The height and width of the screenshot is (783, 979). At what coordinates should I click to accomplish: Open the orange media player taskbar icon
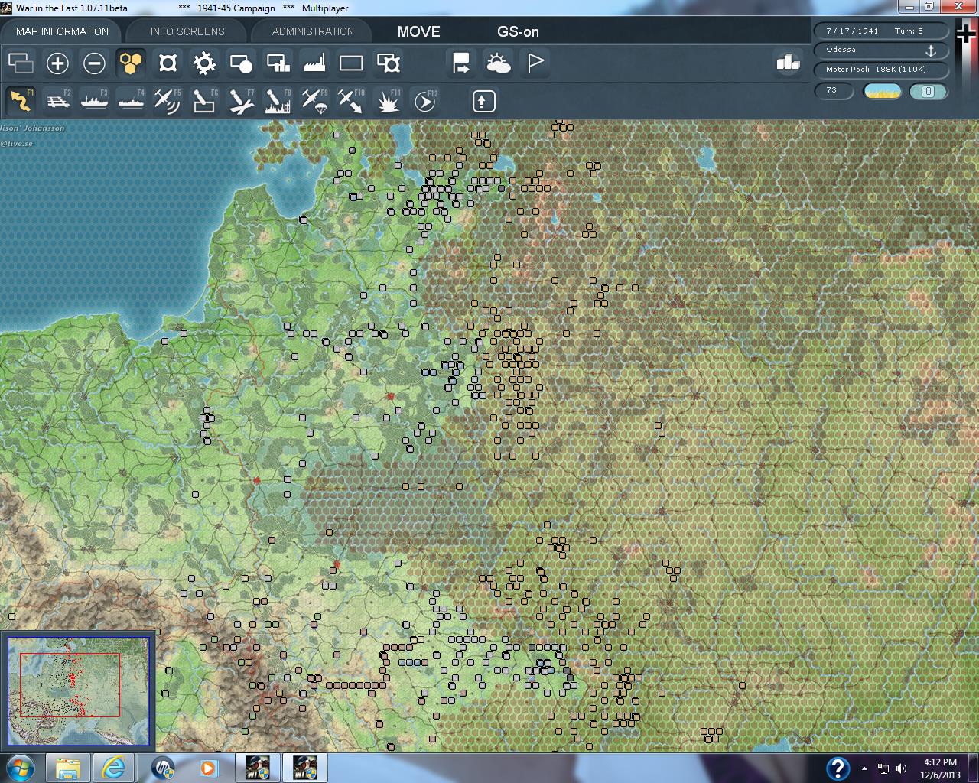click(208, 768)
